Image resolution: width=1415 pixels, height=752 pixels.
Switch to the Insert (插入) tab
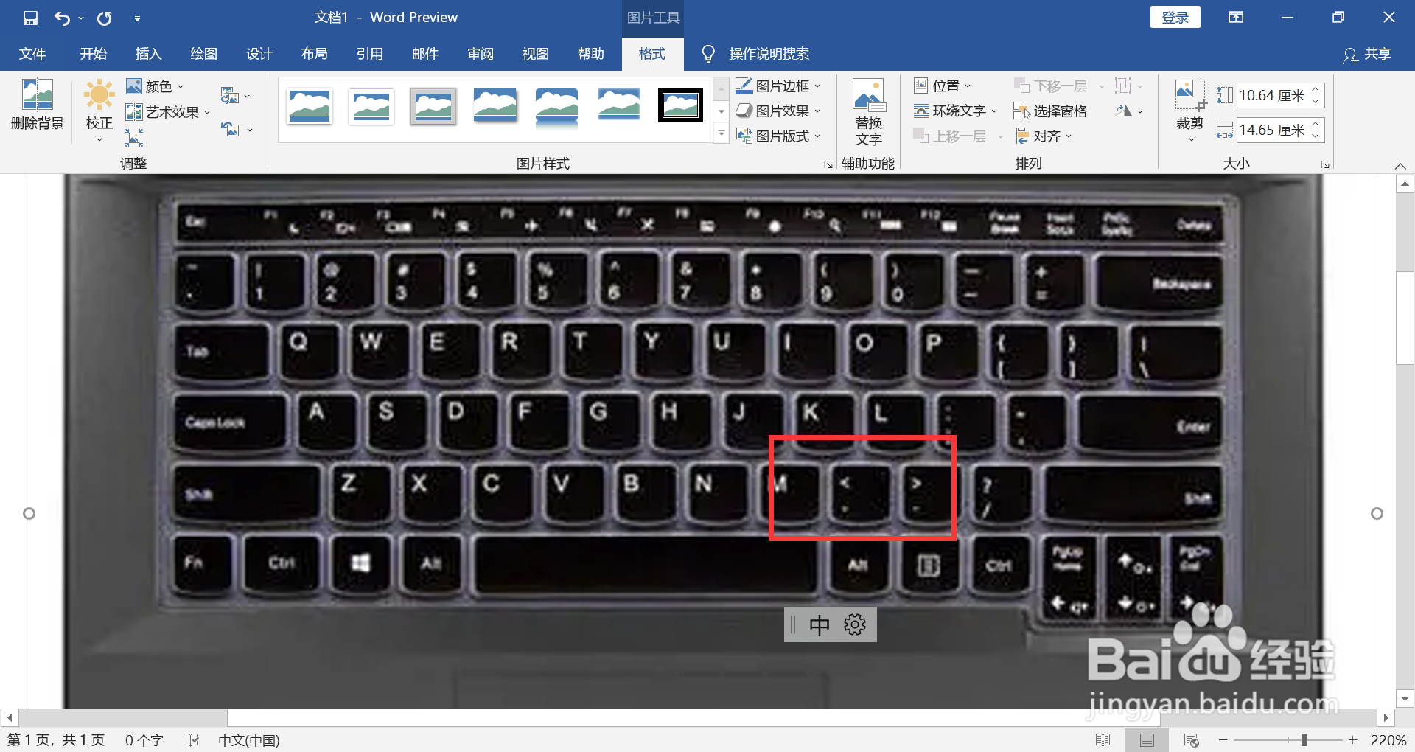(148, 54)
